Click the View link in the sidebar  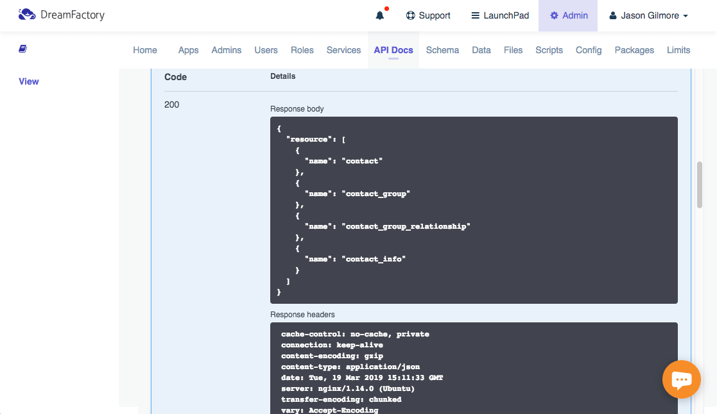pyautogui.click(x=28, y=81)
